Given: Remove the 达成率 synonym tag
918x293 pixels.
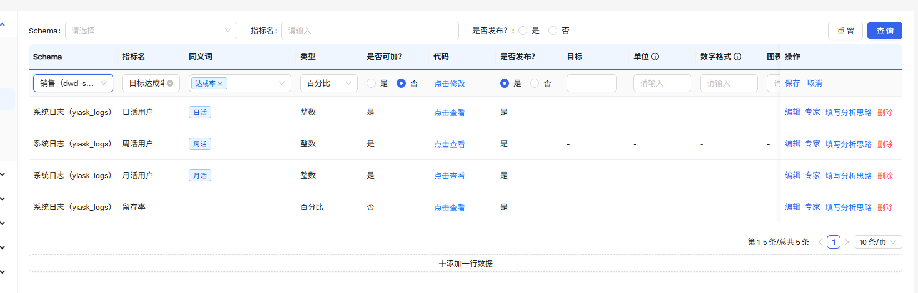Looking at the screenshot, I should point(220,84).
